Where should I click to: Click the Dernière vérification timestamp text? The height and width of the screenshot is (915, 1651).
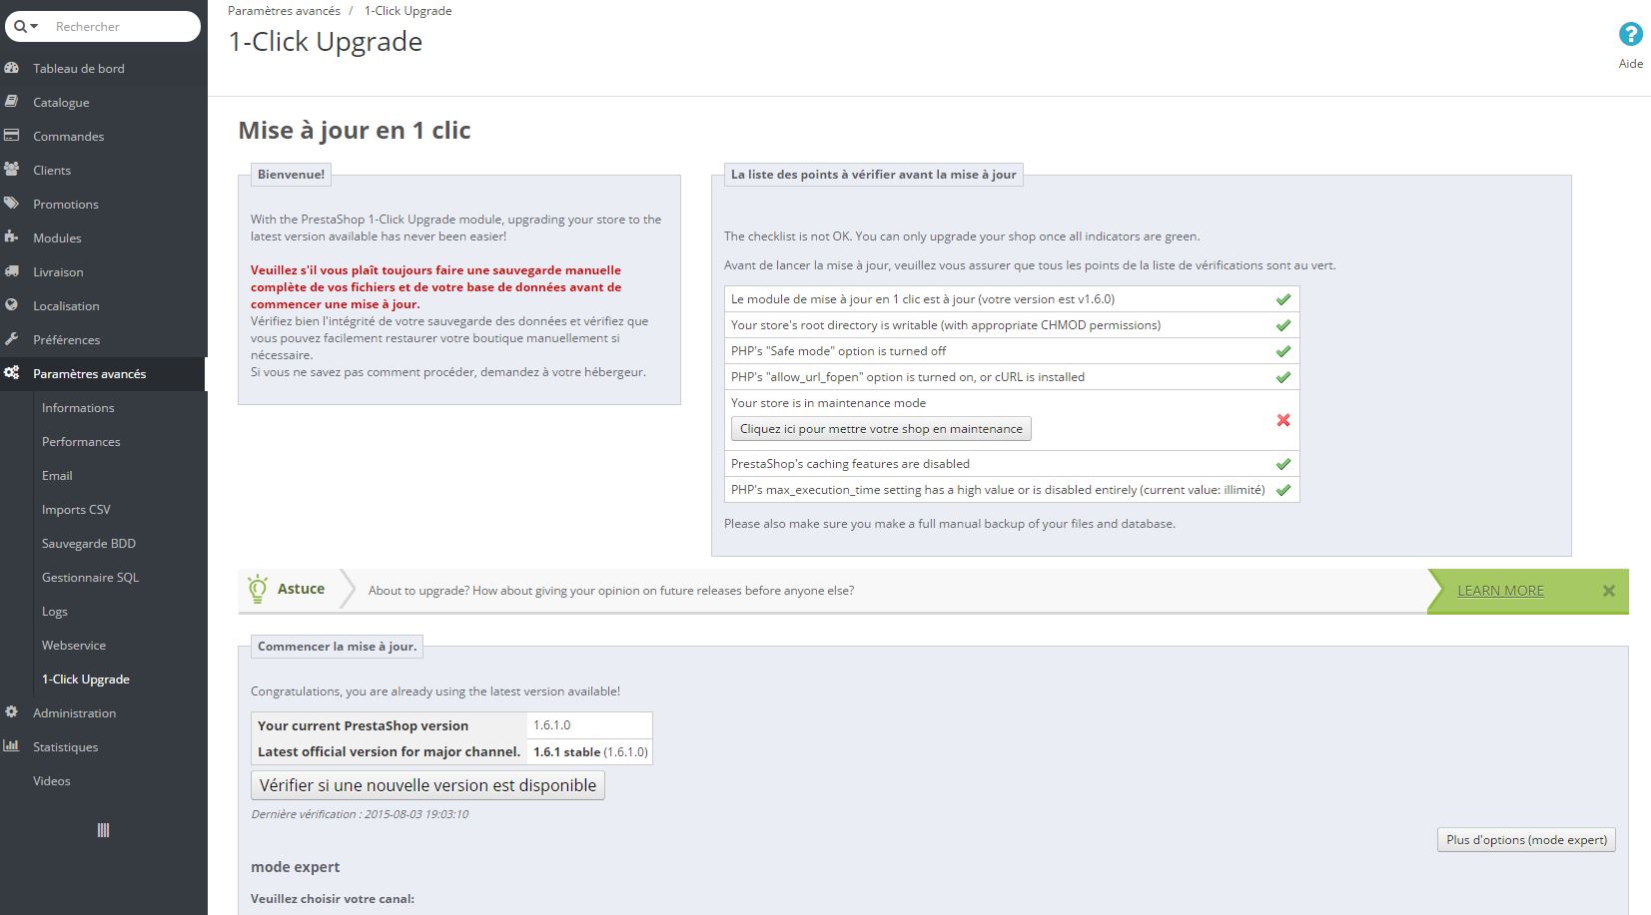tap(360, 814)
